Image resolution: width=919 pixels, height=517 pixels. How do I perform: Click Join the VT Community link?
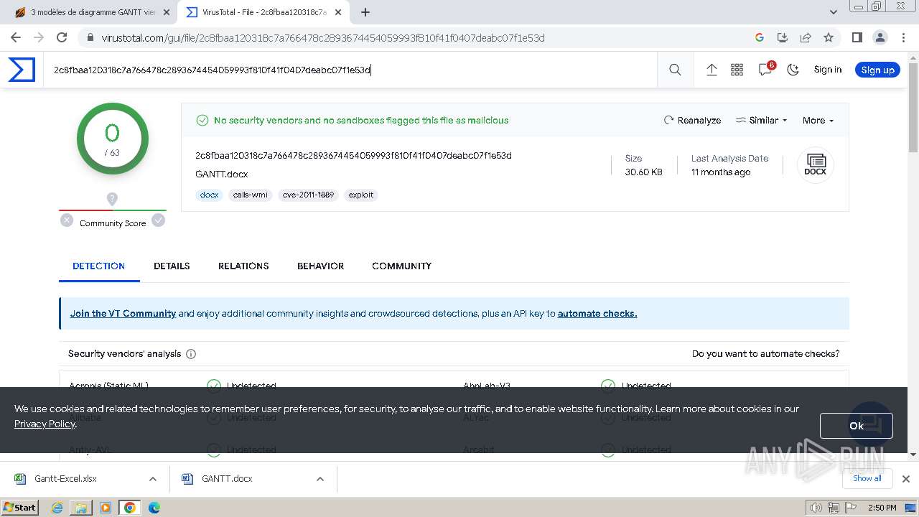123,314
